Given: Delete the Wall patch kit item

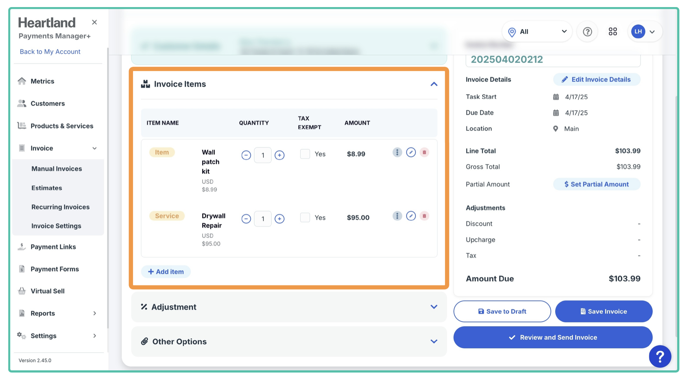Looking at the screenshot, I should click(424, 152).
